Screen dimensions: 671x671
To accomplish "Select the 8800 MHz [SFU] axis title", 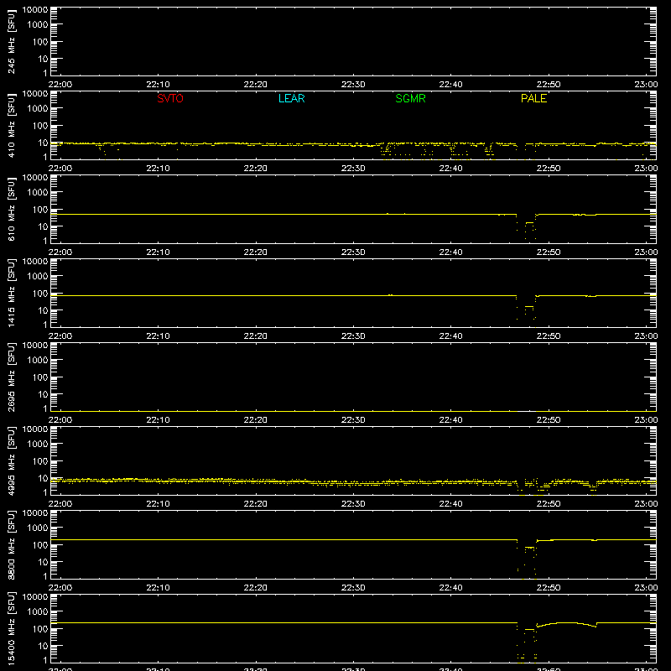I will point(12,544).
